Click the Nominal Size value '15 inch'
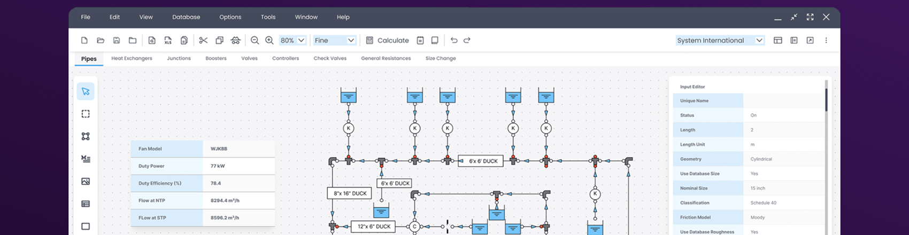Viewport: 909px width, 235px height. (x=758, y=188)
